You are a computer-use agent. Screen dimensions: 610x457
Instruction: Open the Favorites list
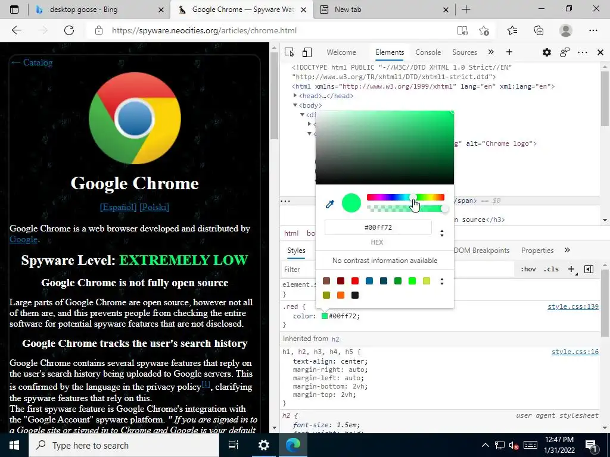512,30
